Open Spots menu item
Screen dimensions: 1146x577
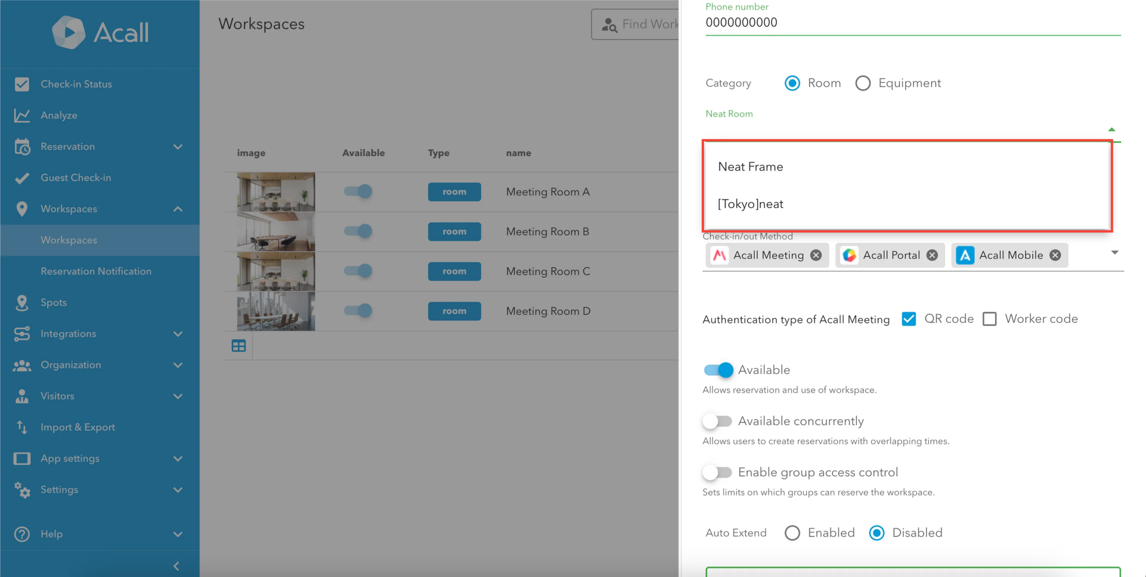pyautogui.click(x=100, y=303)
